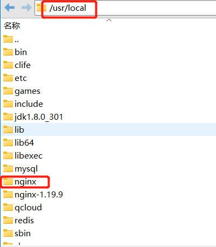Select the lib64 folder icon

coord(8,142)
